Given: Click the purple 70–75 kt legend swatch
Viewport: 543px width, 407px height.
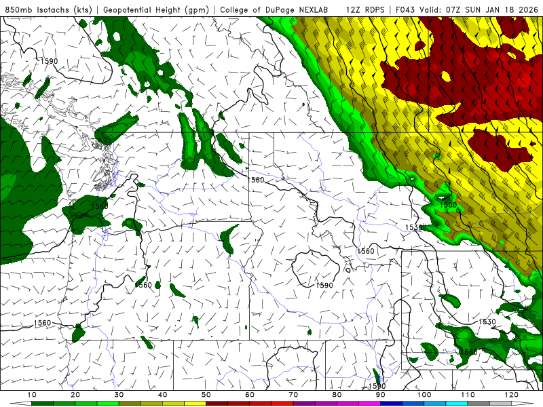Looking at the screenshot, I should (304, 404).
